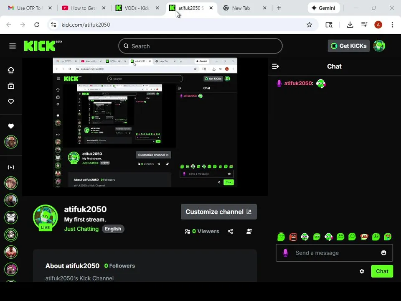Go back to previous page

[9, 25]
